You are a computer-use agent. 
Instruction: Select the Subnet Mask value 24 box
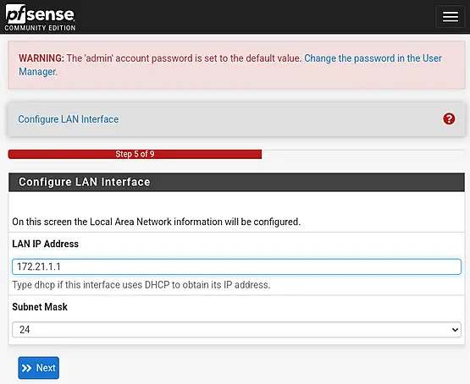pos(236,330)
